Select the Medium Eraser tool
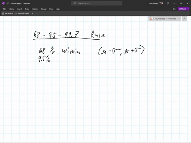This screenshot has width=191, height=143. pos(22,14)
